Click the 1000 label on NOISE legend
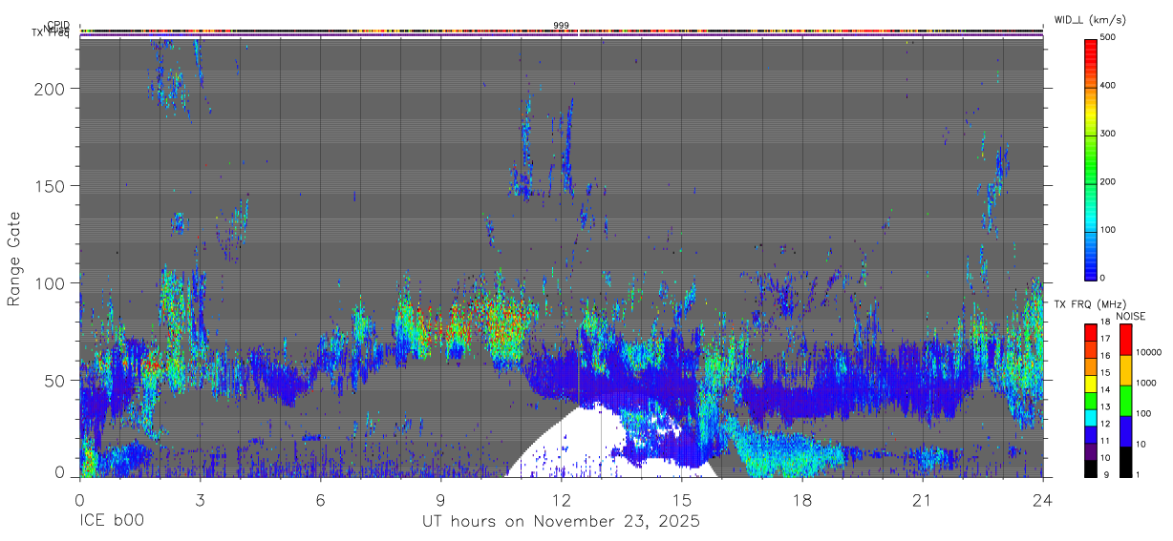 click(1144, 383)
